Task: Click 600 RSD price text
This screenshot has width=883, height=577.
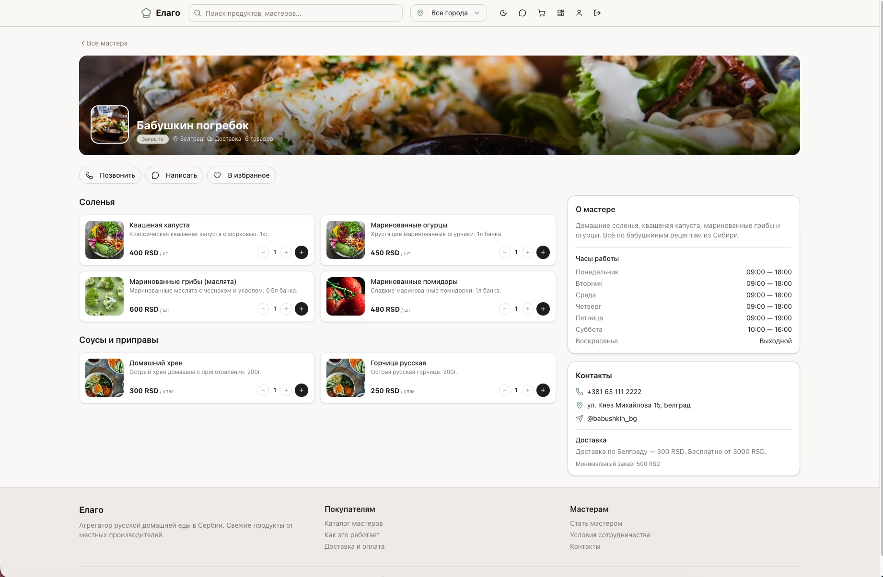Action: click(x=144, y=309)
